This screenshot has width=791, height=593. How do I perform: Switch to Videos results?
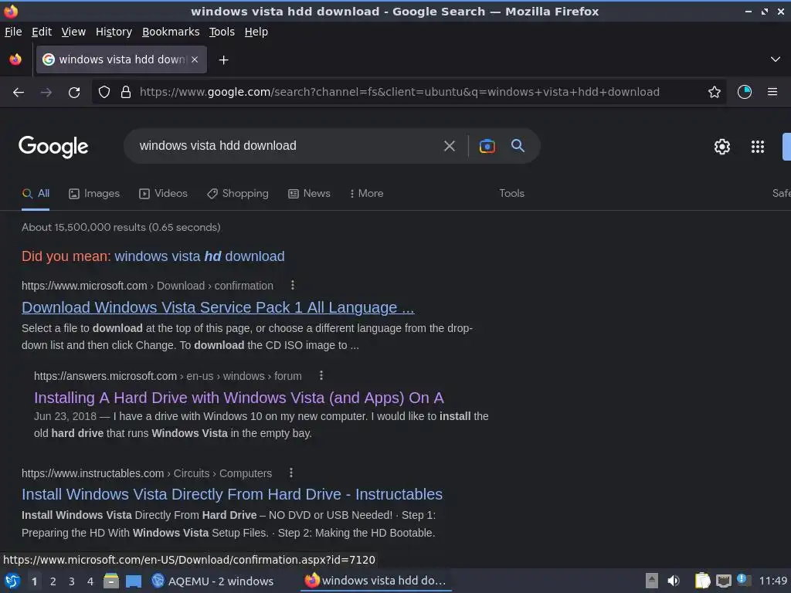pyautogui.click(x=164, y=194)
